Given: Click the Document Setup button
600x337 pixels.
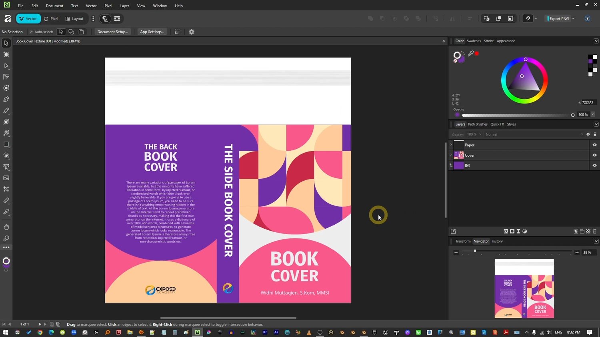Looking at the screenshot, I should click(x=112, y=32).
